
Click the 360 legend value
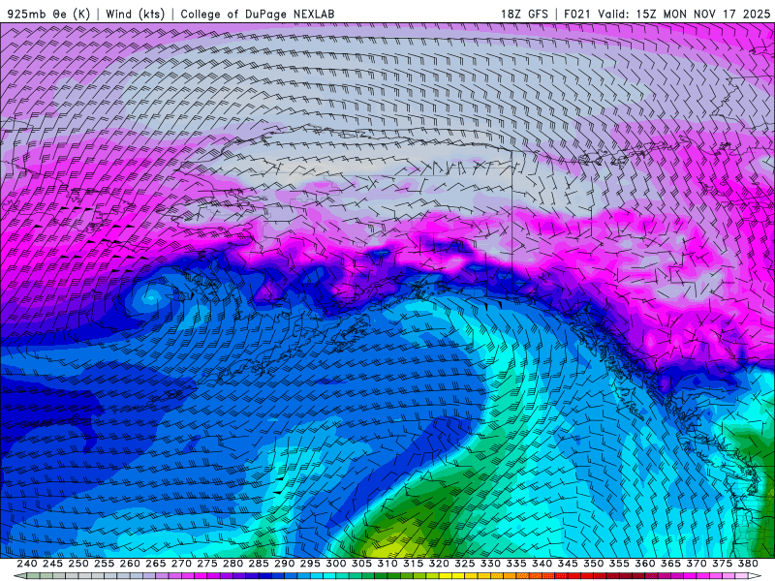point(645,564)
